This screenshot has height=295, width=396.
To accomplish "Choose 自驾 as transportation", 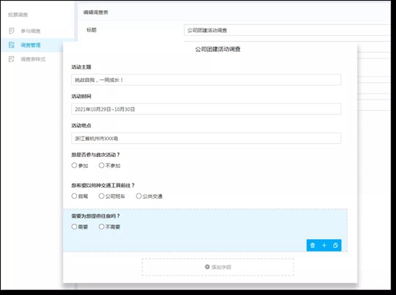I will click(x=74, y=196).
